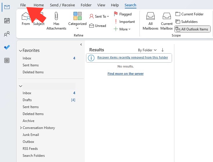213x162 pixels.
Task: Switch to the Send / Receive tab
Action: point(62,5)
